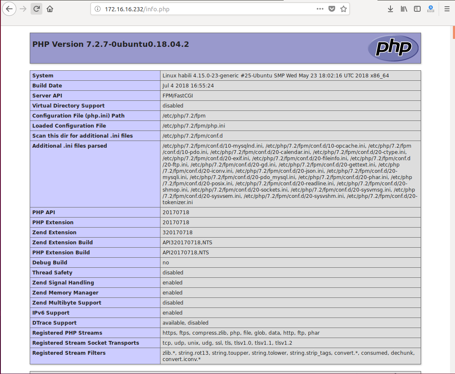
Task: Reload the current page
Action: [x=36, y=9]
